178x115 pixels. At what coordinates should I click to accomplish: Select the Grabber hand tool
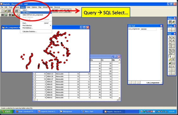click(x=173, y=53)
